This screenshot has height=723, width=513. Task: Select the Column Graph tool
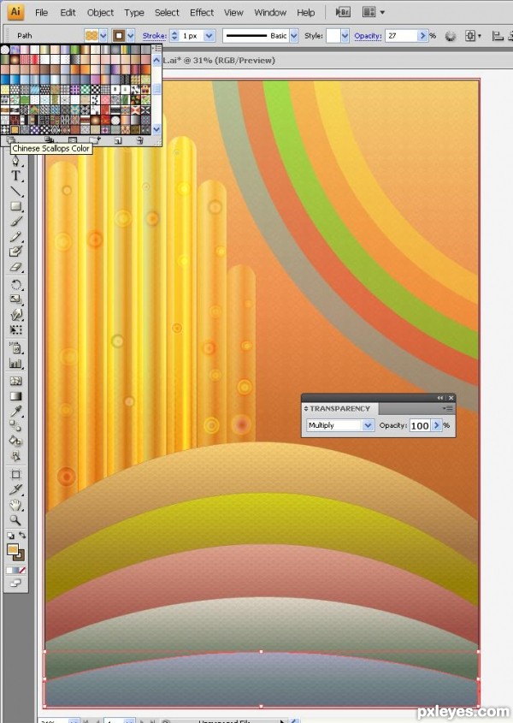point(15,364)
